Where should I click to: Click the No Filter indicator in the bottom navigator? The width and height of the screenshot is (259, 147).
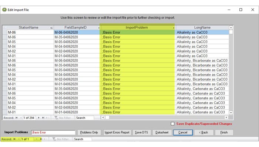(60, 139)
